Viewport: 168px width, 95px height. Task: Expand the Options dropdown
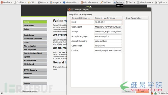tap(161, 2)
